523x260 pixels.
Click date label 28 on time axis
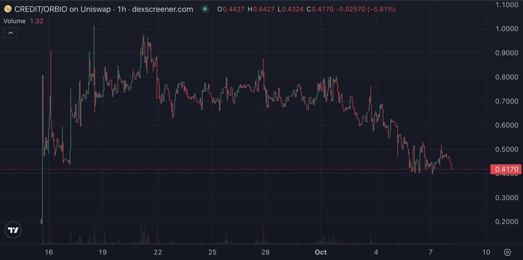(x=265, y=252)
